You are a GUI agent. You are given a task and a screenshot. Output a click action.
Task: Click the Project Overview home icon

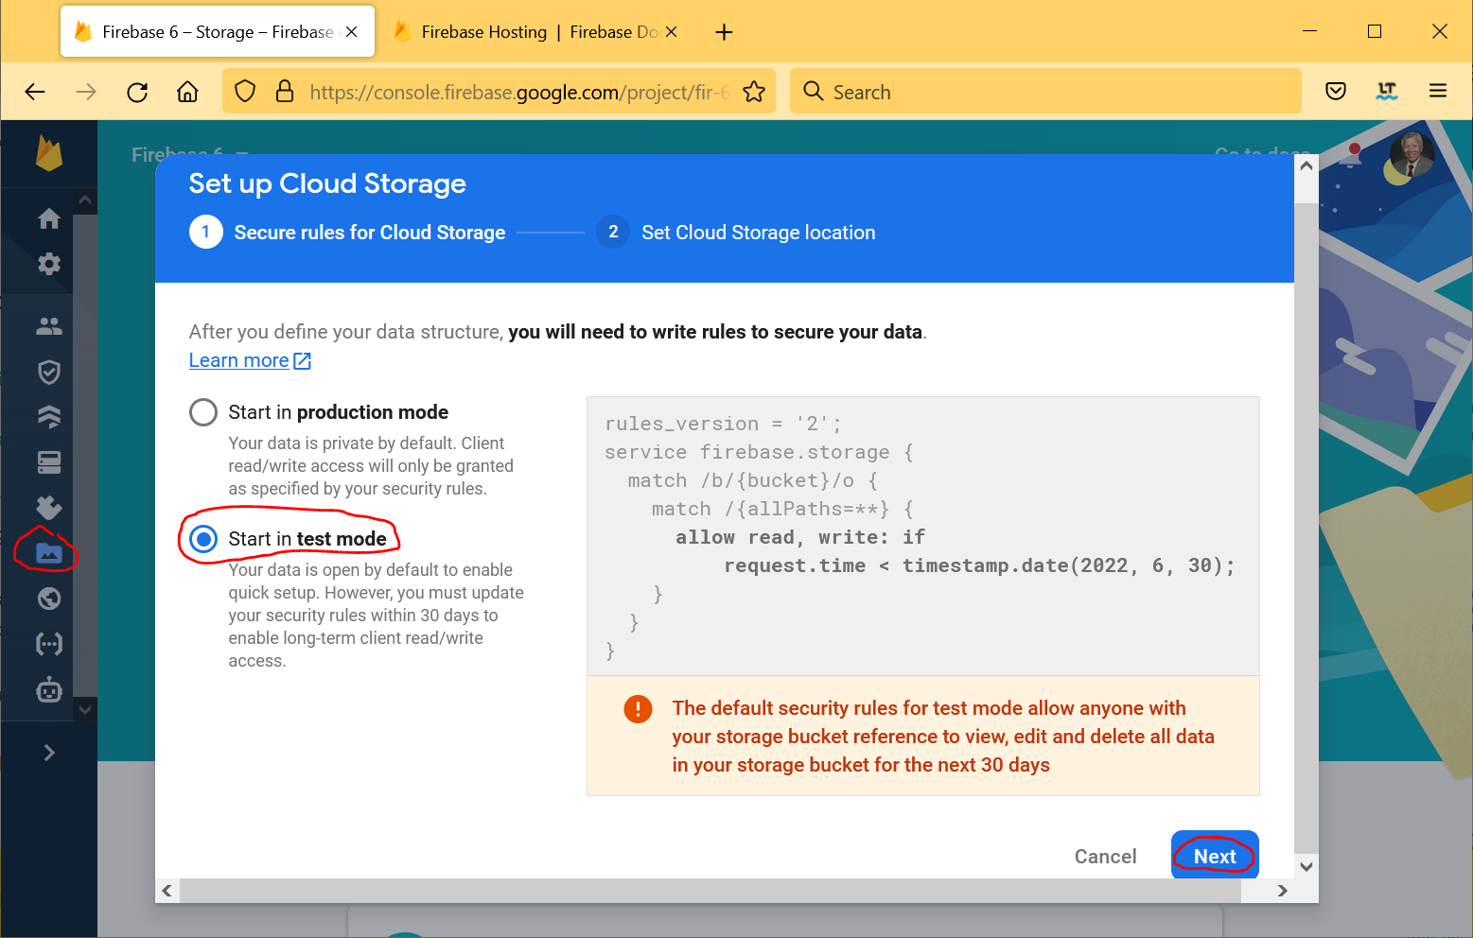click(49, 218)
